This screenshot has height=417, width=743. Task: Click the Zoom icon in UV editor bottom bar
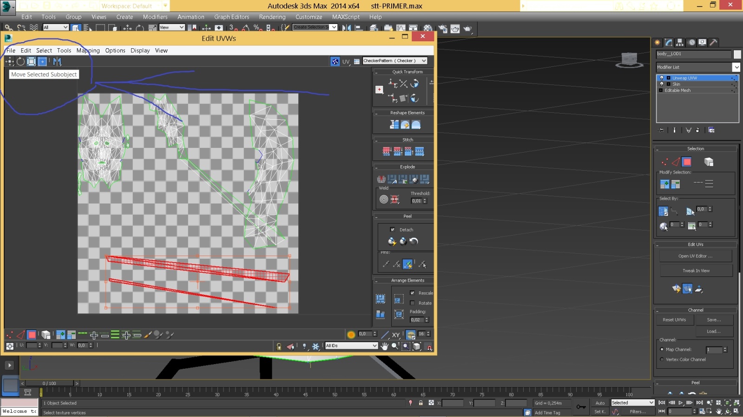point(395,346)
